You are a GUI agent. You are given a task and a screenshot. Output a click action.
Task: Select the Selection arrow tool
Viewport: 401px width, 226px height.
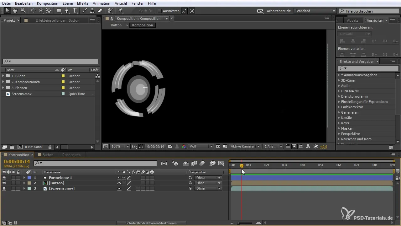click(x=7, y=11)
